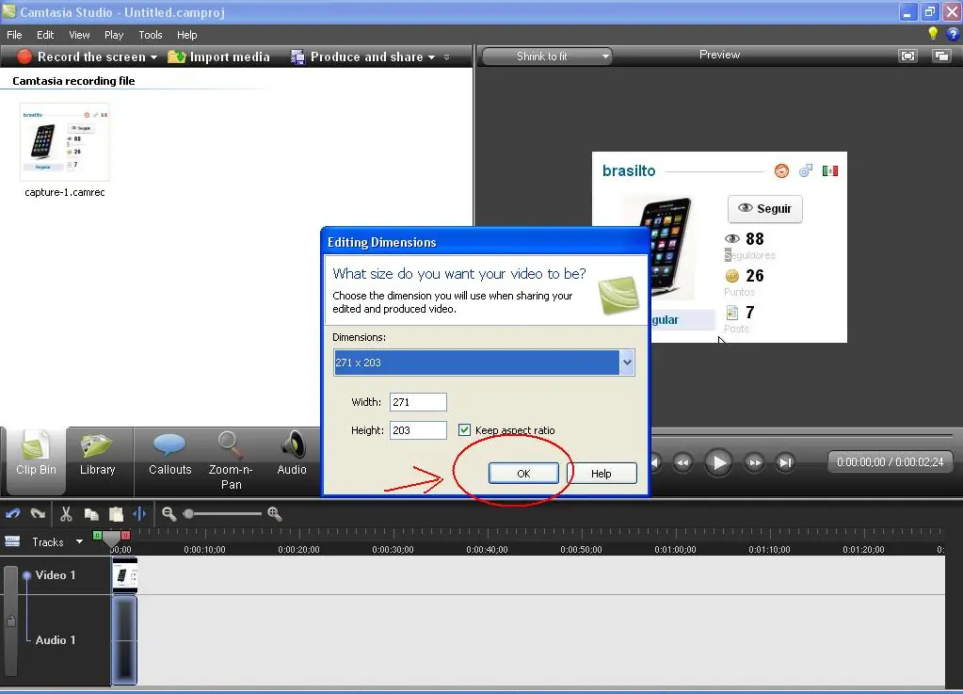Viewport: 963px width, 694px height.
Task: Open the Zoom-n-Pan tab
Action: point(231,460)
